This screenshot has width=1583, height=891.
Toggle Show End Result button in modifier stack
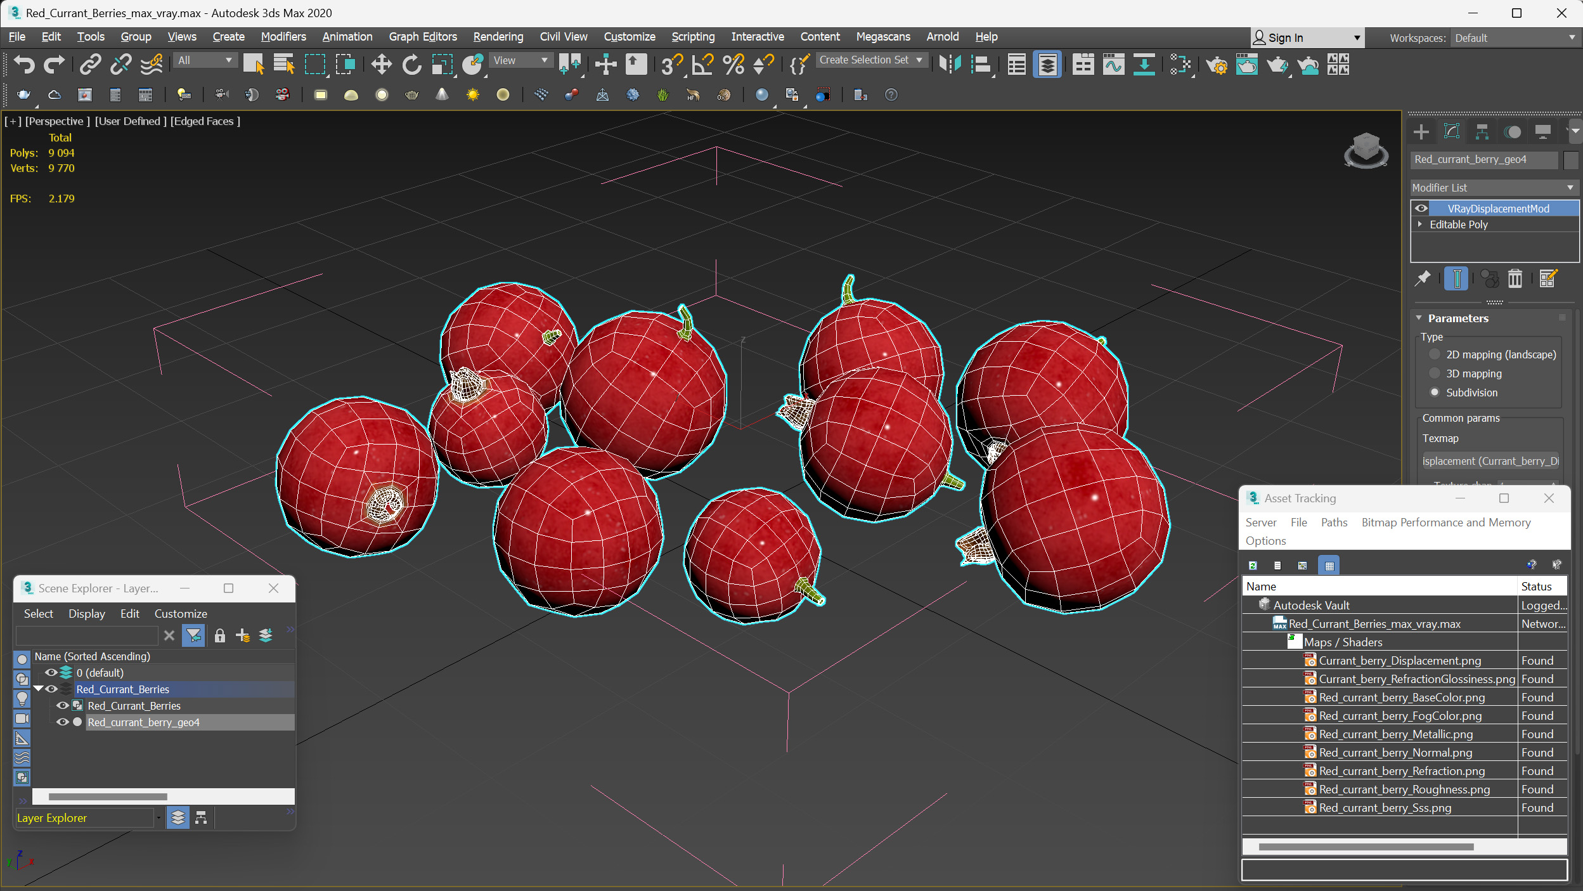coord(1456,278)
